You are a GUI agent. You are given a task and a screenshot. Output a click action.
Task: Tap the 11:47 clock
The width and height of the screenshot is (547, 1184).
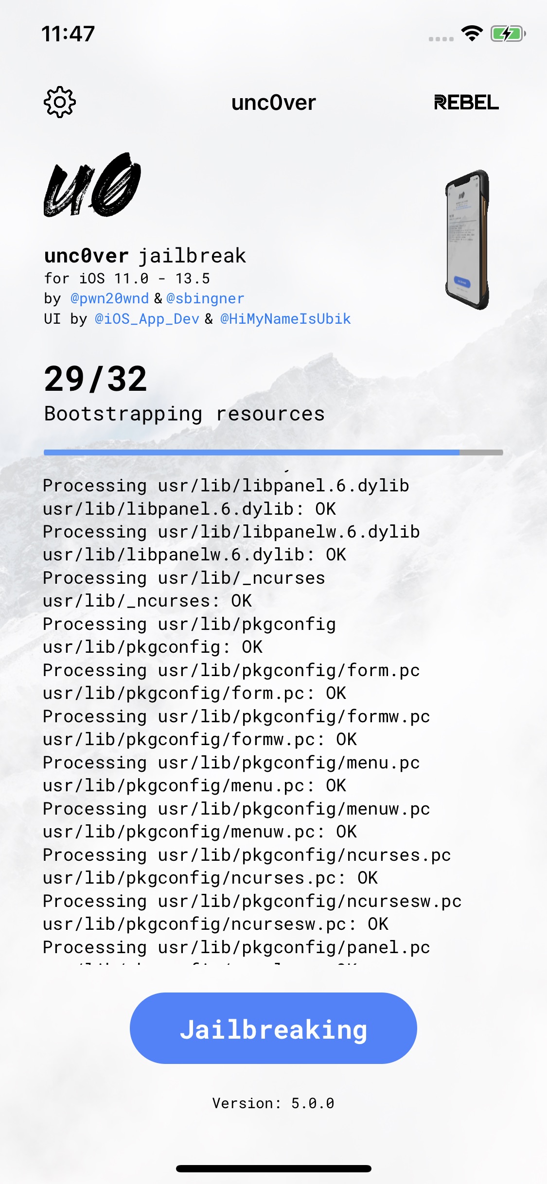click(x=68, y=34)
